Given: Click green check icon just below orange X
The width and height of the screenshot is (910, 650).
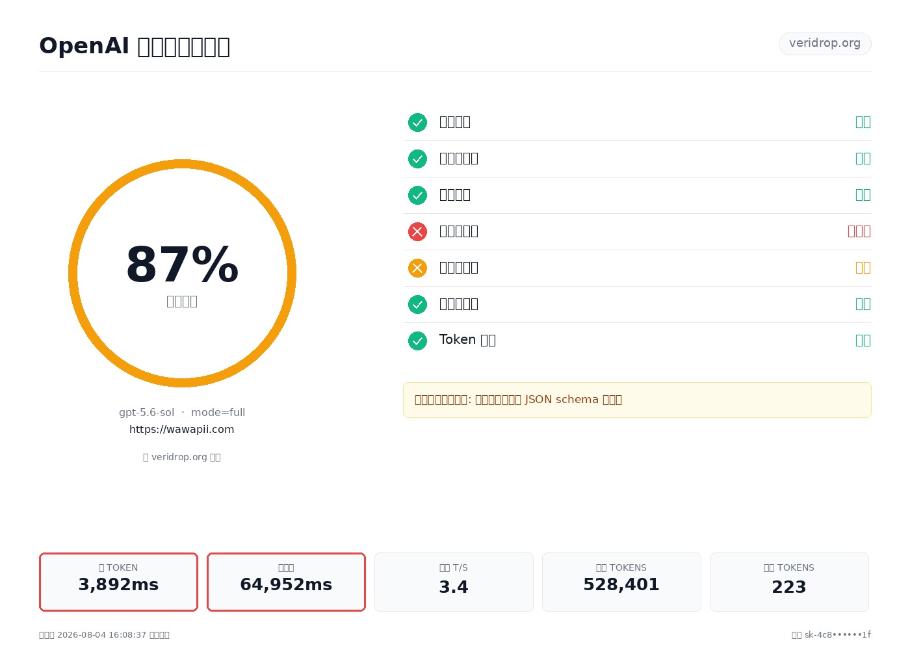Looking at the screenshot, I should pyautogui.click(x=417, y=304).
